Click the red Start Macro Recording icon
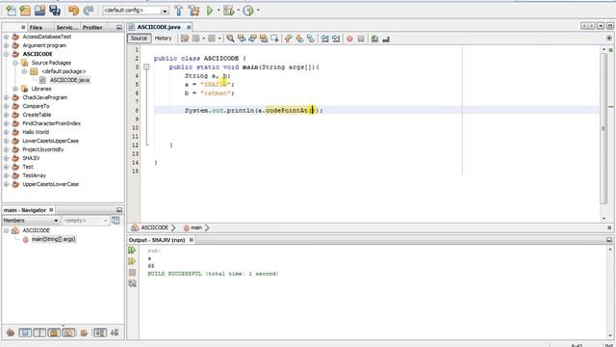The image size is (616, 347). [349, 39]
